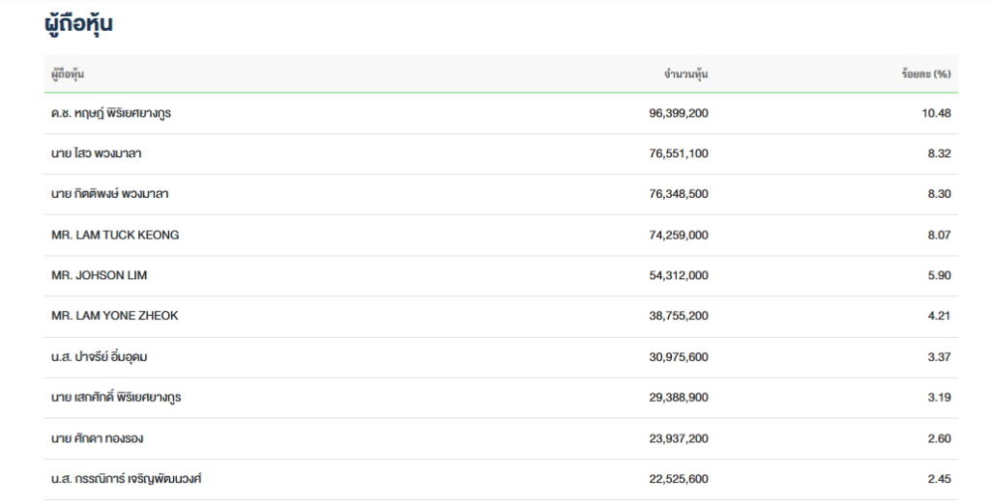Click the ผู้ถือหุ้น page heading
Viewport: 990px width, 504px height.
pyautogui.click(x=78, y=24)
